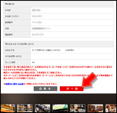Click the right arrow icon on 次へ button
The height and width of the screenshot is (113, 117).
(x=76, y=89)
